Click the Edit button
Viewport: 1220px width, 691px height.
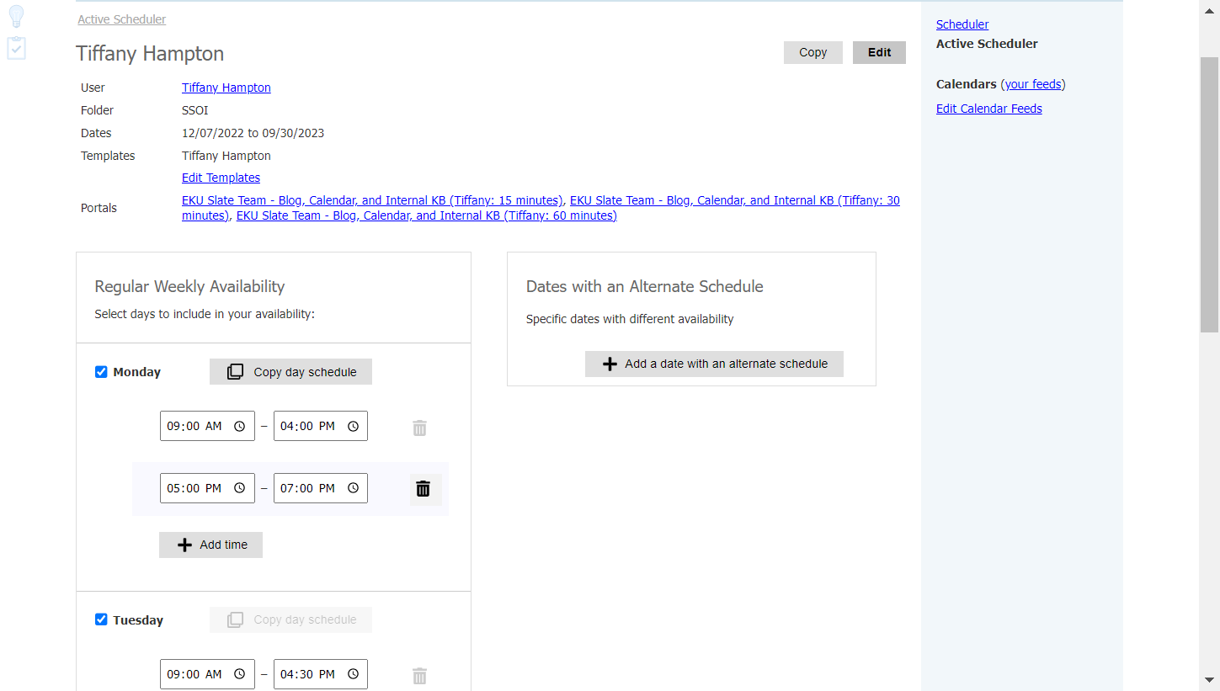(879, 52)
